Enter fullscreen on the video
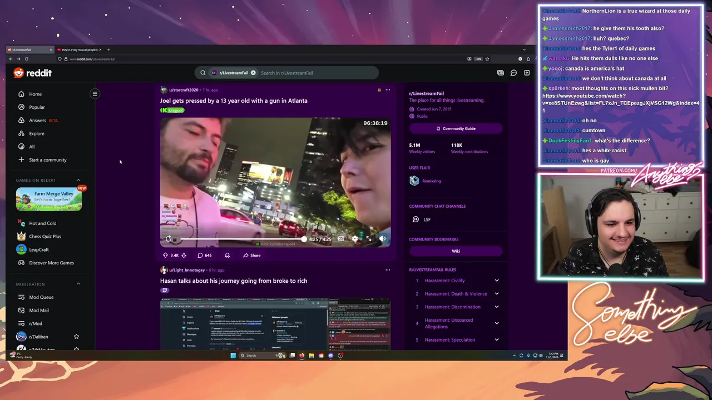Viewport: 712px width, 400px height. [369, 239]
